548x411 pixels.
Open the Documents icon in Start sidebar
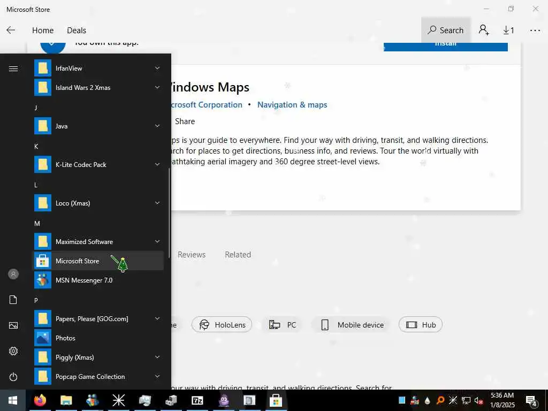(13, 300)
